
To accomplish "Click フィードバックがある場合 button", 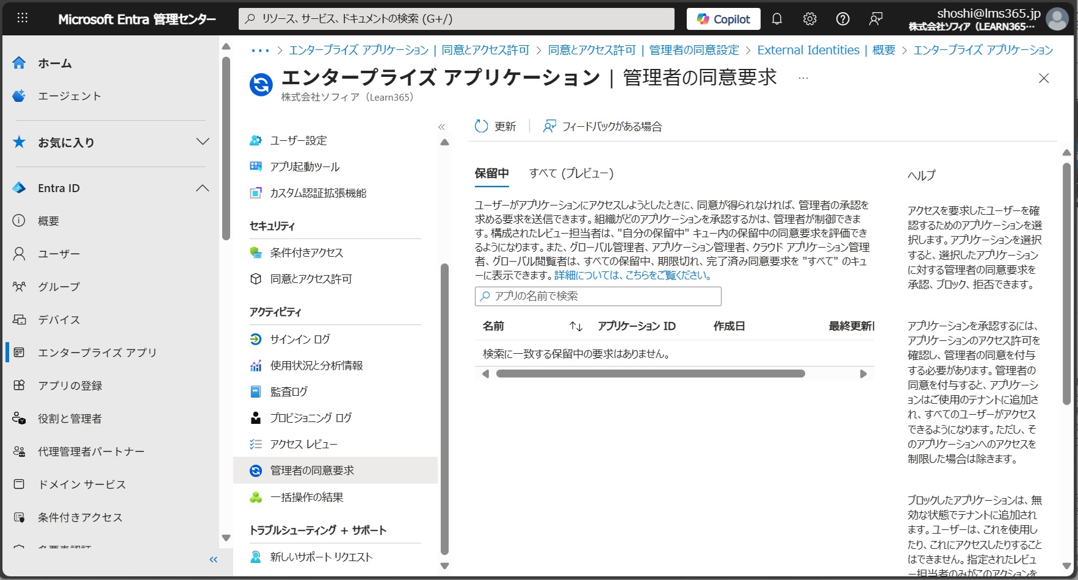I will (x=602, y=126).
